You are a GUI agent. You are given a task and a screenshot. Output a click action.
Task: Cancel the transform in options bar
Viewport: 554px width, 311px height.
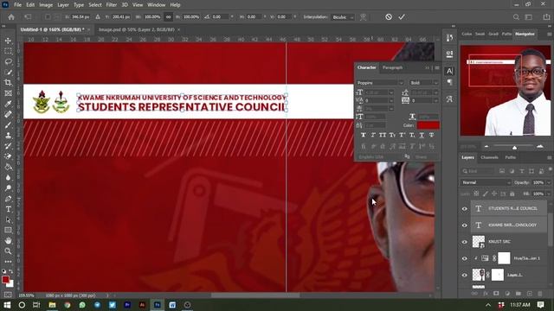tap(389, 17)
